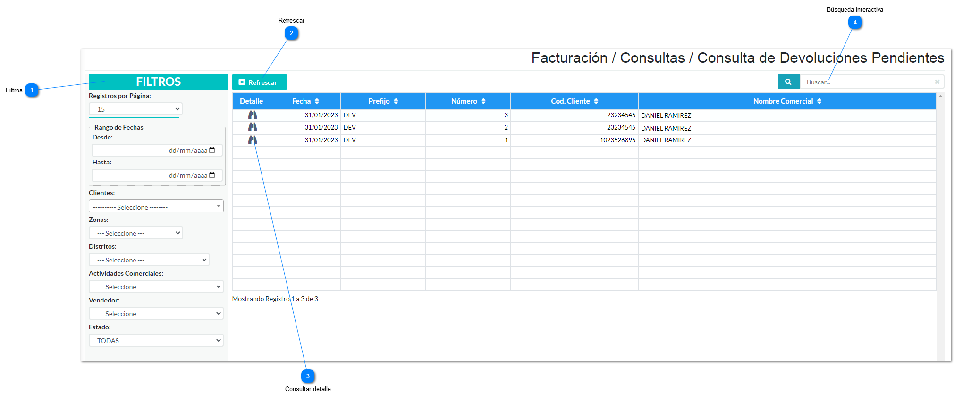955x400 pixels.
Task: Click the Detalle column header
Action: tap(251, 101)
